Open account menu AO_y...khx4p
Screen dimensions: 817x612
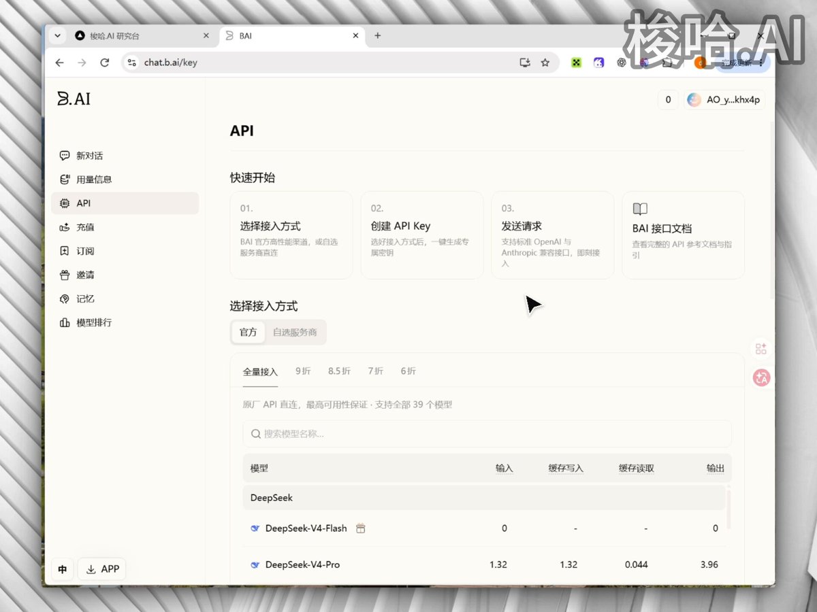(724, 100)
